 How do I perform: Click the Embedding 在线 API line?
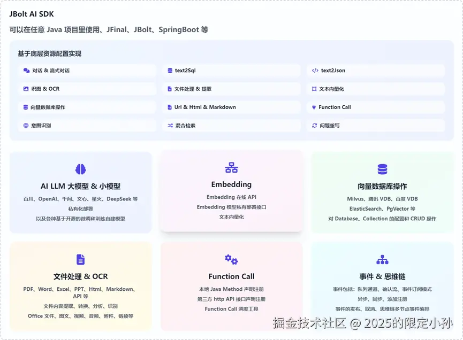(x=231, y=197)
